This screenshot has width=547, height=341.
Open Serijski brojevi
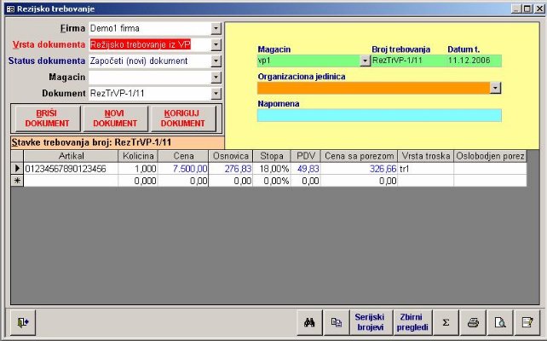pyautogui.click(x=371, y=321)
